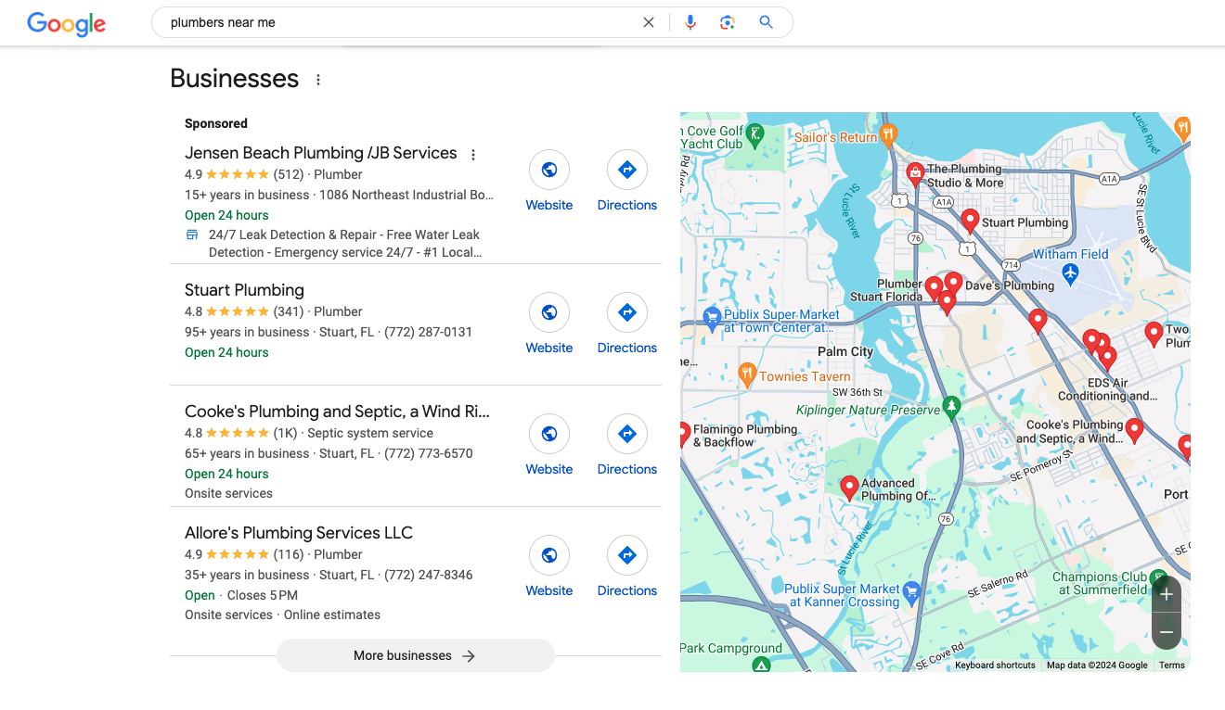Image resolution: width=1225 pixels, height=710 pixels.
Task: Click Map data ©2024 Google text
Action: [1097, 665]
